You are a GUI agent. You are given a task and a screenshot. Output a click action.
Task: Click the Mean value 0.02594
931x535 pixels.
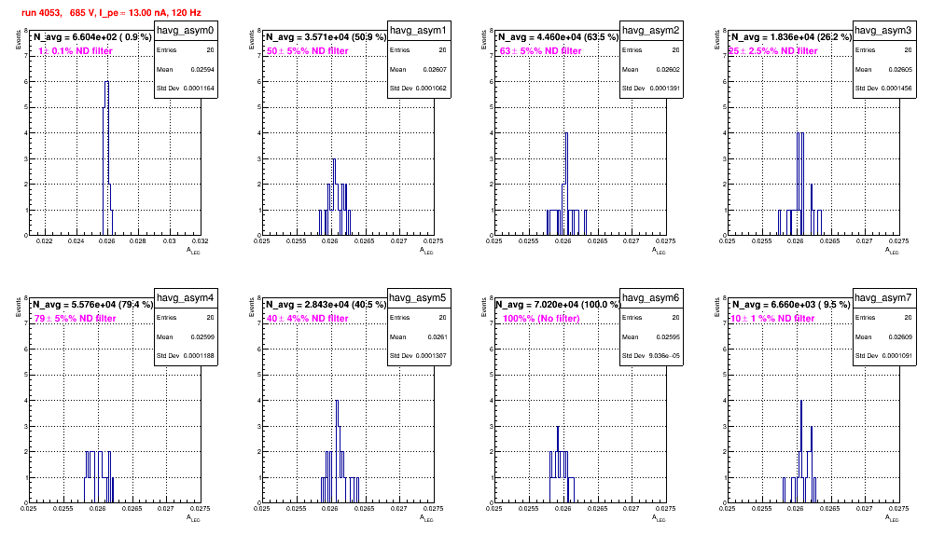[x=202, y=69]
